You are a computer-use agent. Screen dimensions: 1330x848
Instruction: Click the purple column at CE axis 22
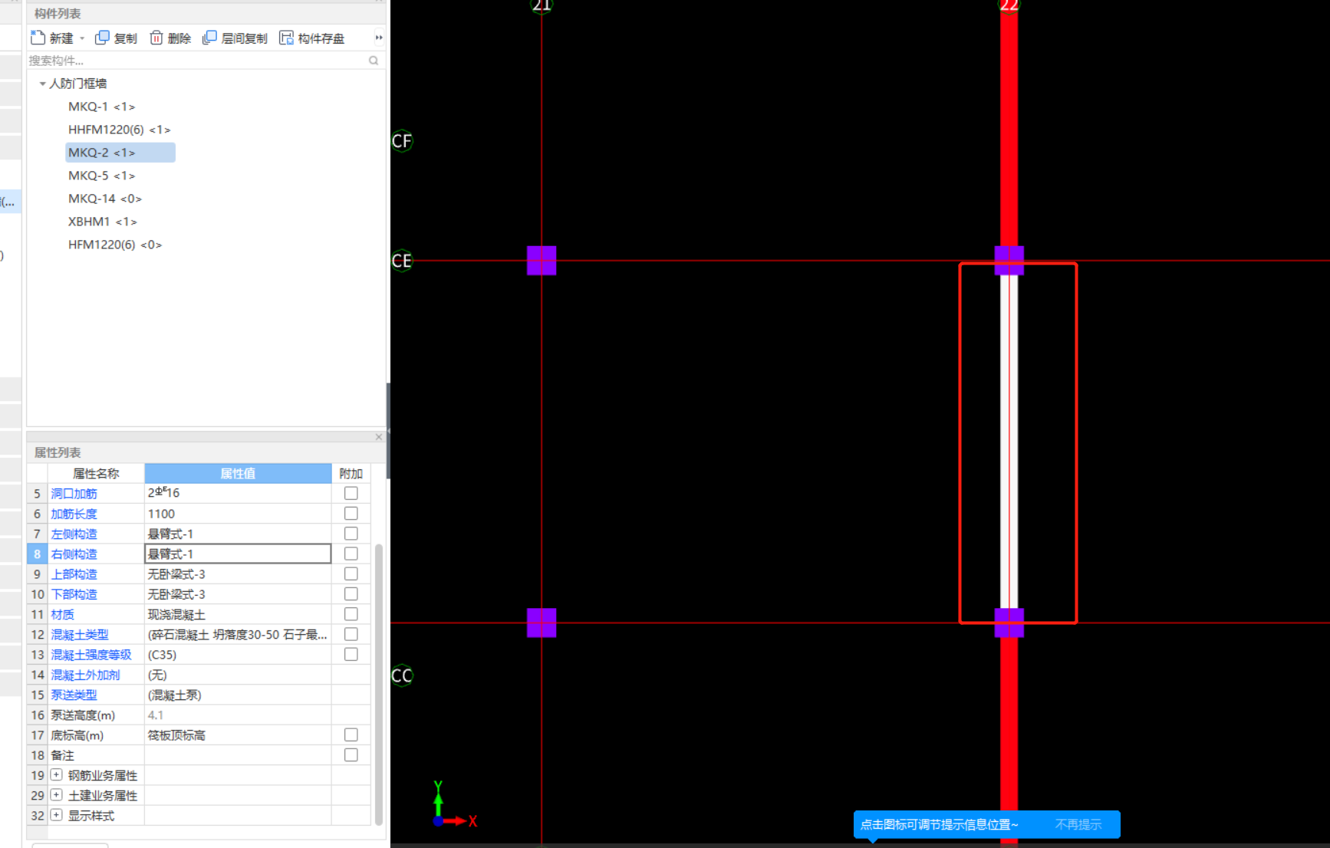tap(1009, 261)
